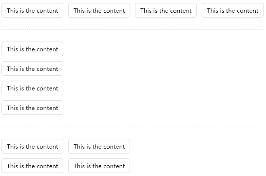Select upper-right button of the bottom grid

click(x=99, y=146)
